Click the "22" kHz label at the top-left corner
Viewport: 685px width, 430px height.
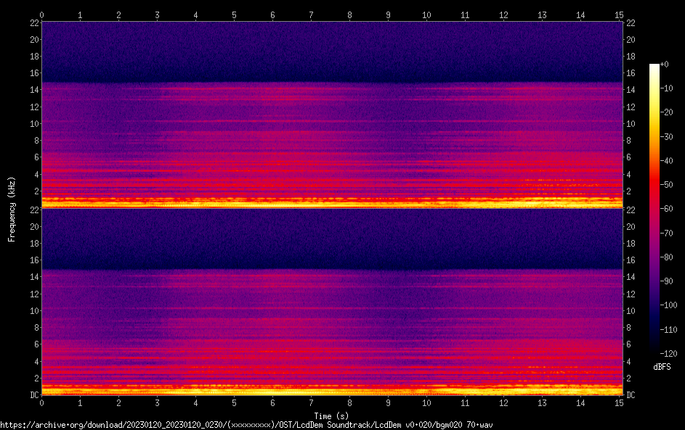tap(33, 22)
